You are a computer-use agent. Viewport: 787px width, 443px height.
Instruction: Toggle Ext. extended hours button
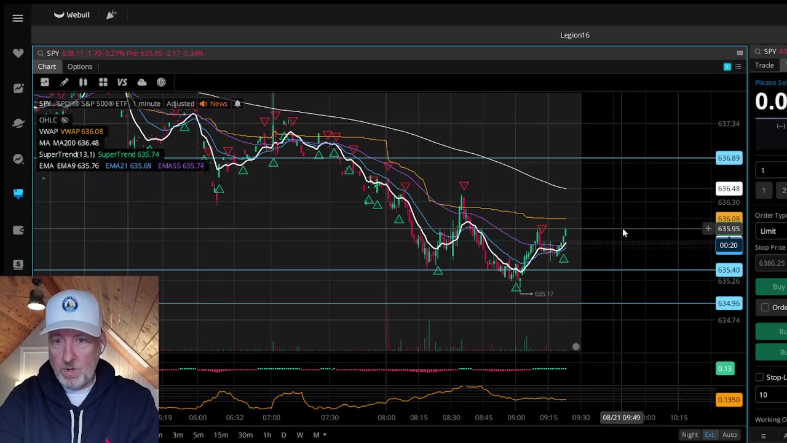[710, 435]
